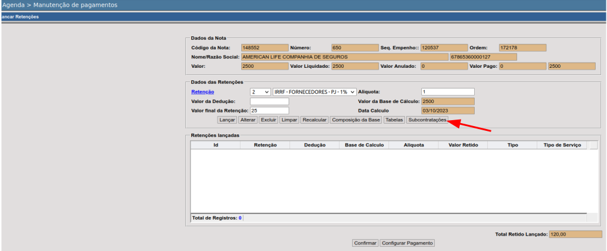Click the Retenção column header
Image resolution: width=607 pixels, height=251 pixels.
264,145
